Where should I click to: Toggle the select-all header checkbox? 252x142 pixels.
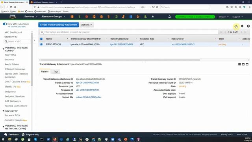(41, 39)
